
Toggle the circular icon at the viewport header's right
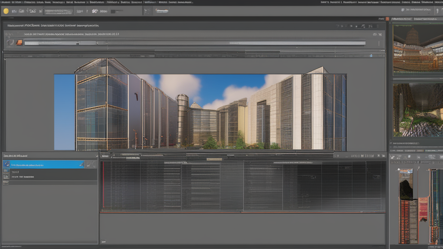click(374, 35)
